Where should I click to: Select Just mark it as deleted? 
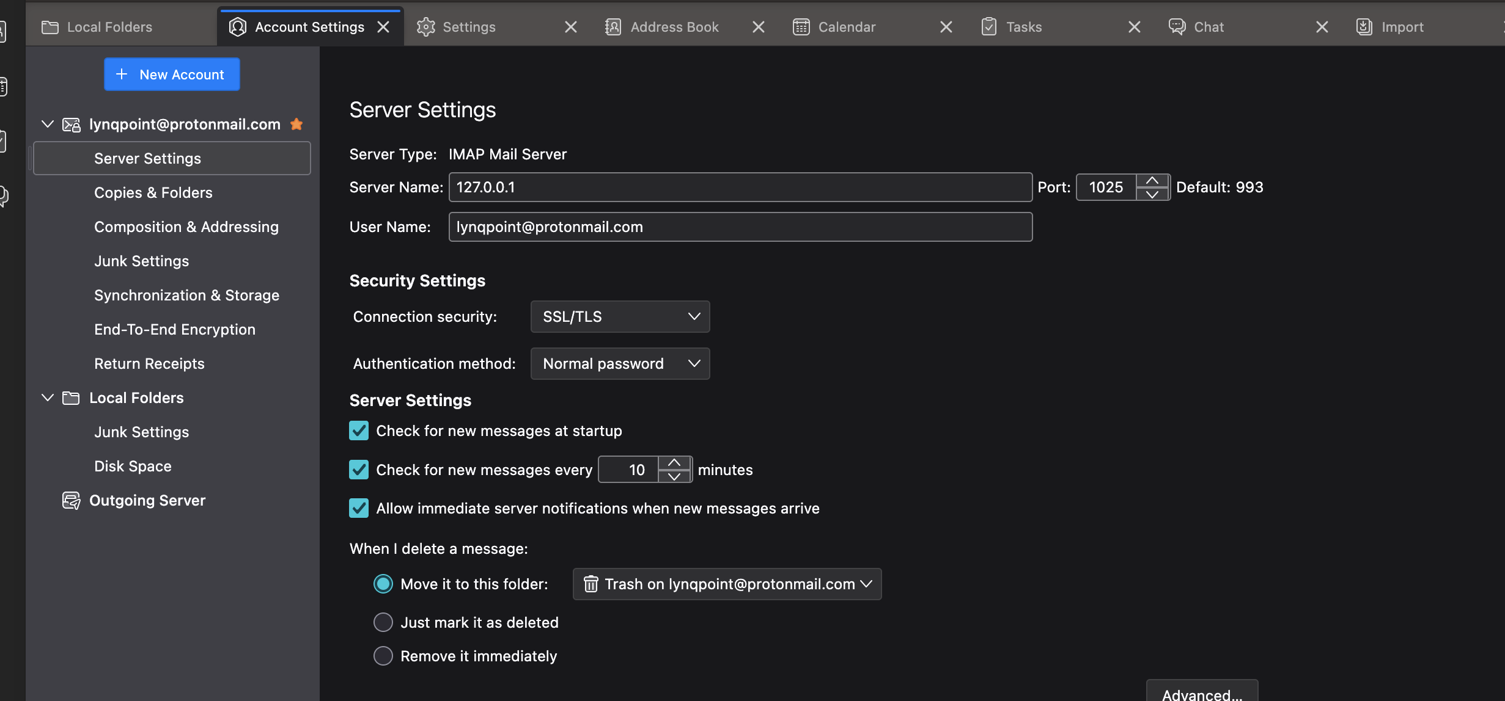383,622
